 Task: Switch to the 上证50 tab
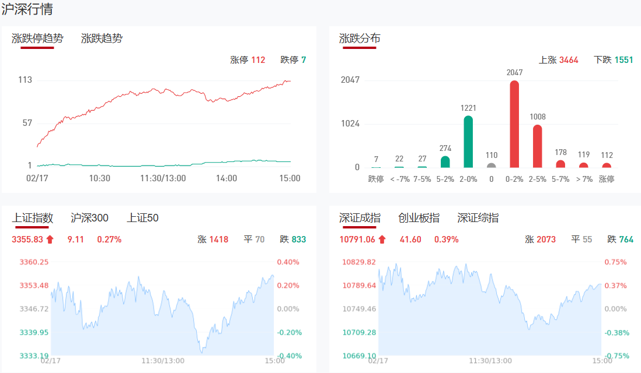(x=142, y=218)
